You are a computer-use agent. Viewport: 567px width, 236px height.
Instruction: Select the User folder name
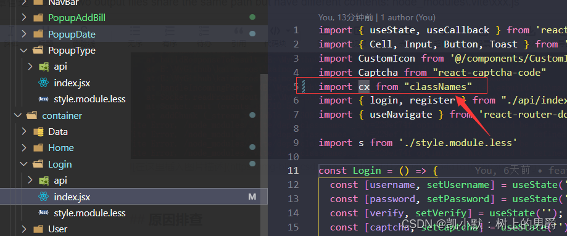pyautogui.click(x=58, y=229)
